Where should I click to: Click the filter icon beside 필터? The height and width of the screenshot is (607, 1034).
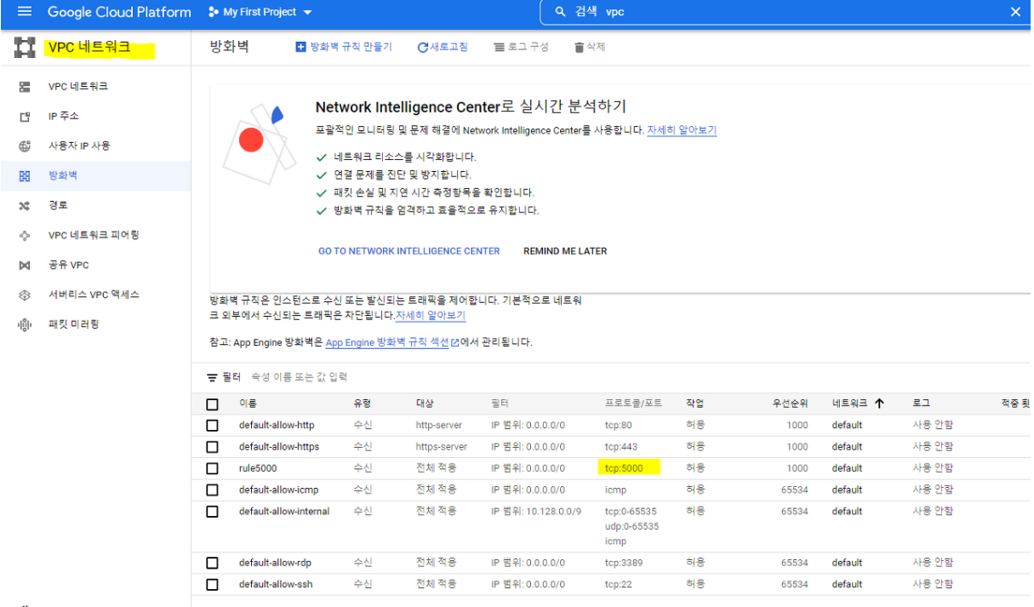212,377
